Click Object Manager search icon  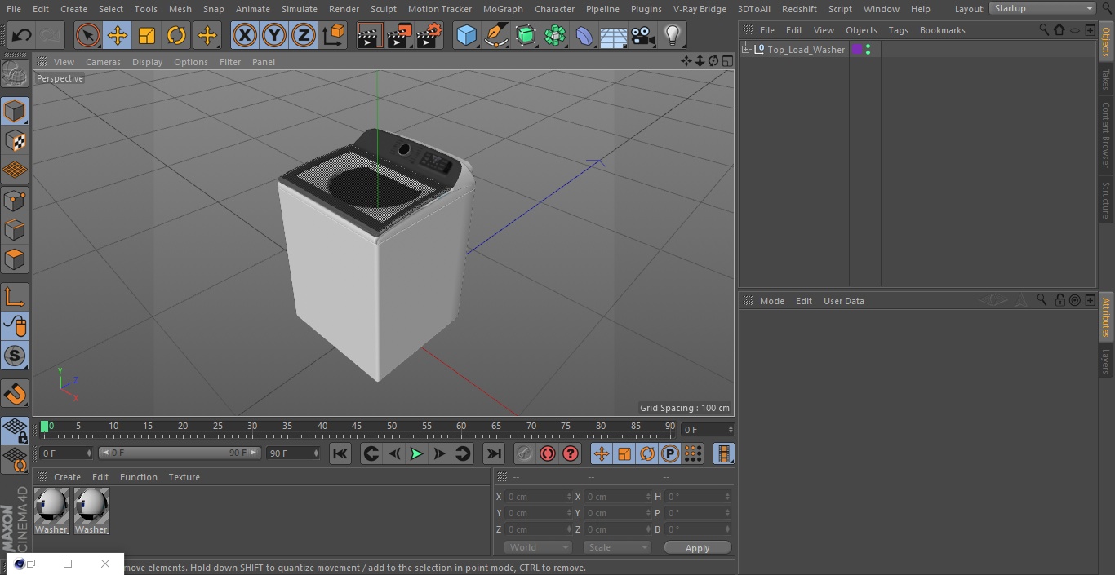(1044, 29)
